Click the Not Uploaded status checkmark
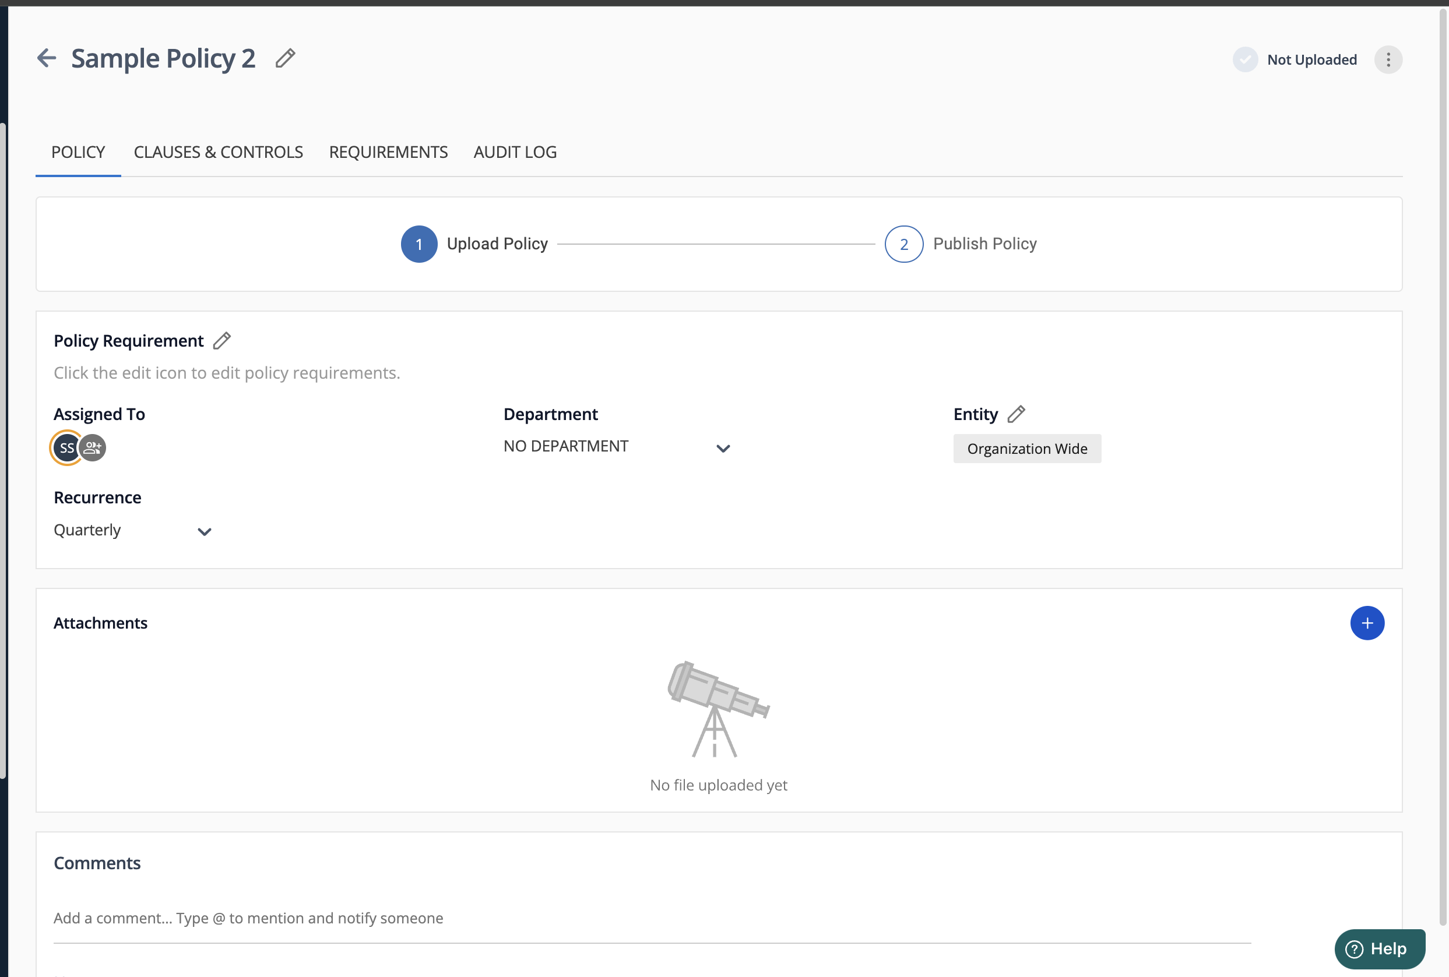The image size is (1449, 977). 1244,60
